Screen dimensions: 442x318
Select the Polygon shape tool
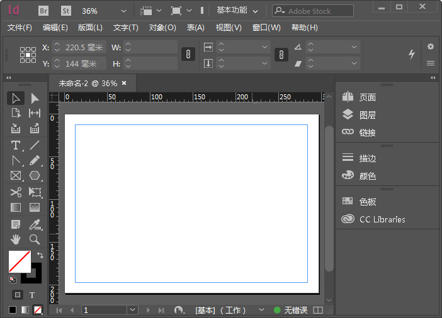tap(35, 175)
